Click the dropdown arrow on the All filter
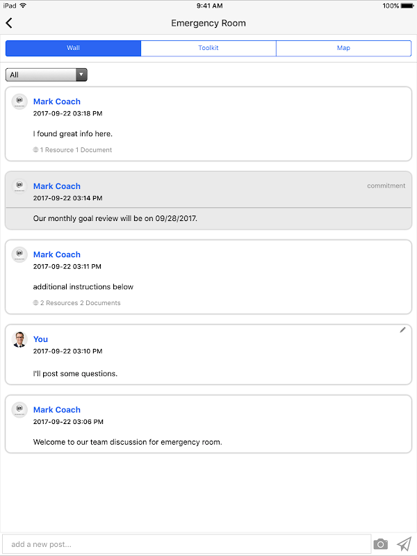417x556 pixels. tap(81, 75)
